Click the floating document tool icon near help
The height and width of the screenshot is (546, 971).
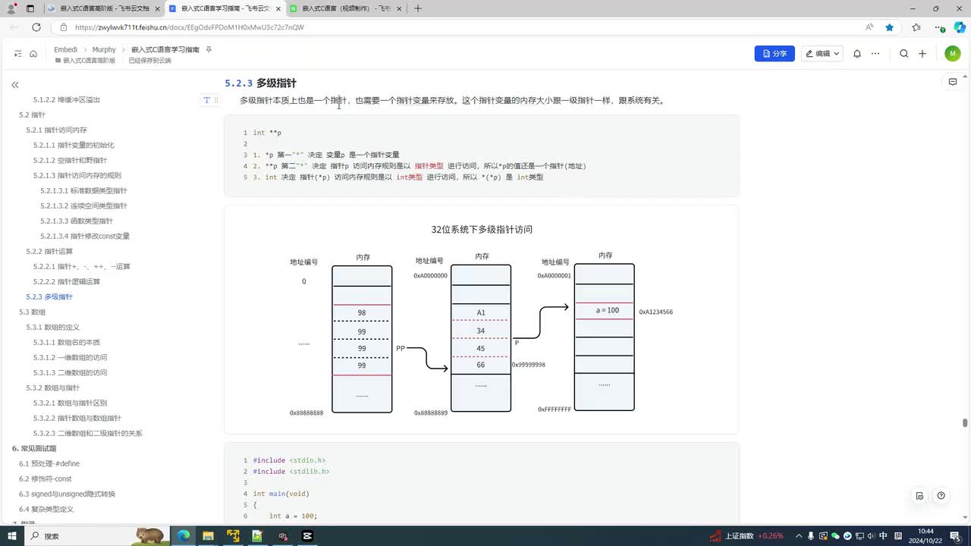[x=919, y=496]
